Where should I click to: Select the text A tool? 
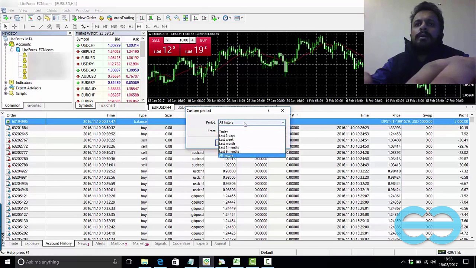66,26
